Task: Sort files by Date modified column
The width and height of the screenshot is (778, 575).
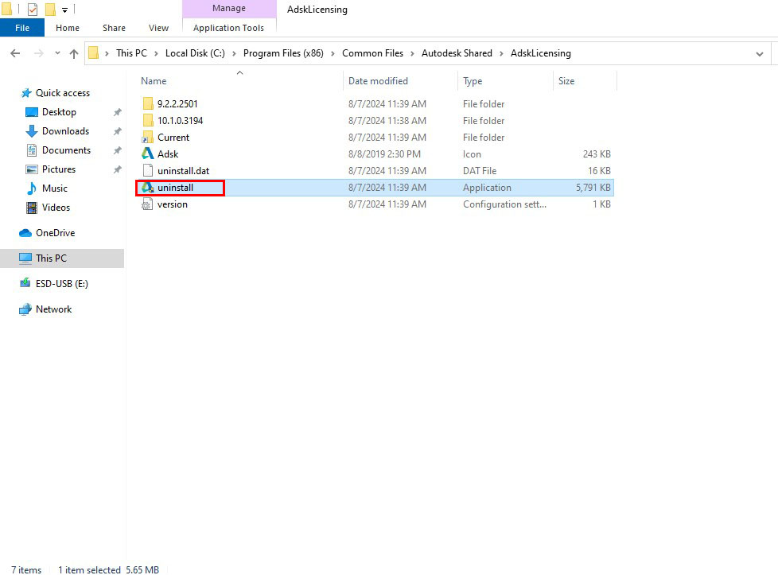Action: click(379, 80)
